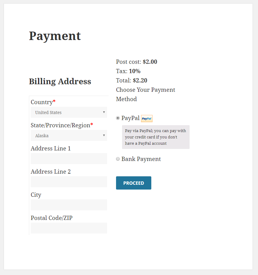Click the Country dropdown arrow
258x275 pixels.
tap(104, 112)
